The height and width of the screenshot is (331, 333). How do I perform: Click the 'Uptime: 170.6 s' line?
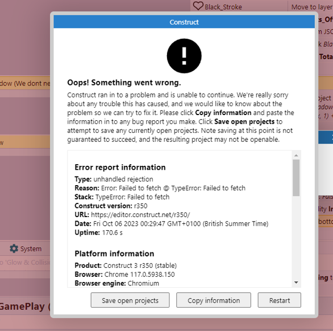tap(98, 232)
